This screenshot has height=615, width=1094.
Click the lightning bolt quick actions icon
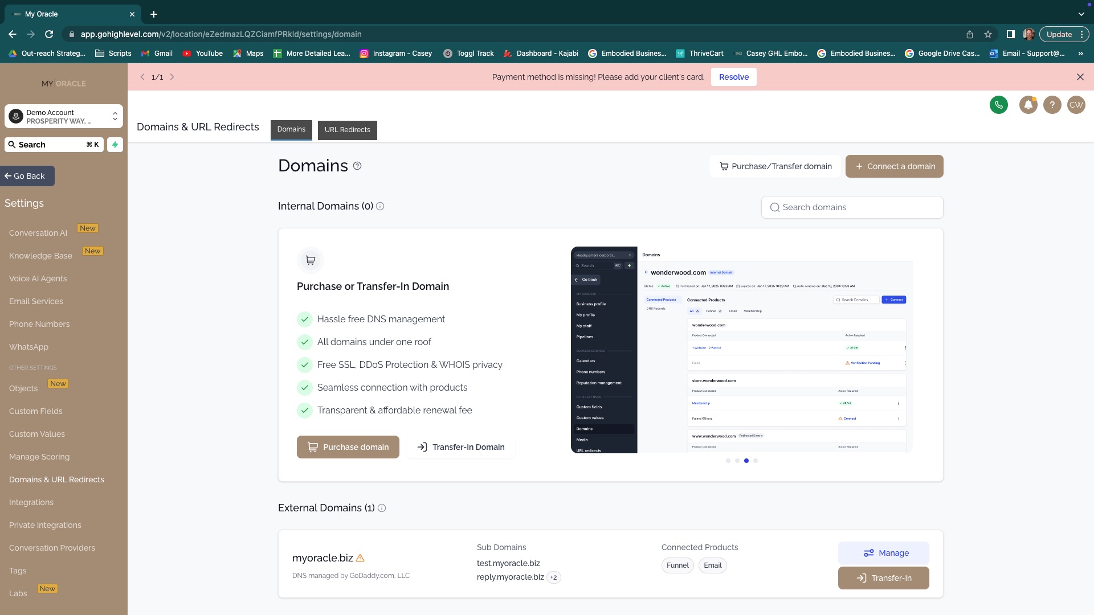click(115, 145)
